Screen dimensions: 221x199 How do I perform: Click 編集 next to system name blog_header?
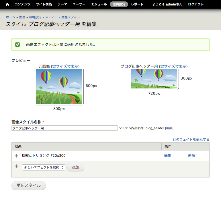[x=169, y=128]
